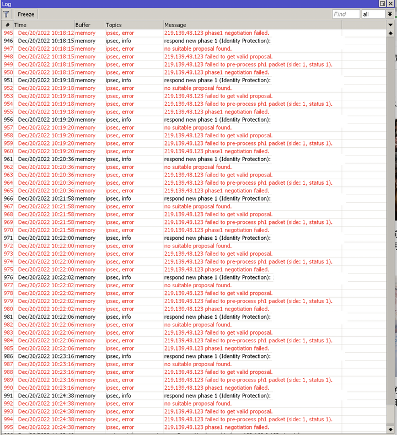The image size is (397, 435).
Task: Select row 989 message text
Action: point(248,380)
